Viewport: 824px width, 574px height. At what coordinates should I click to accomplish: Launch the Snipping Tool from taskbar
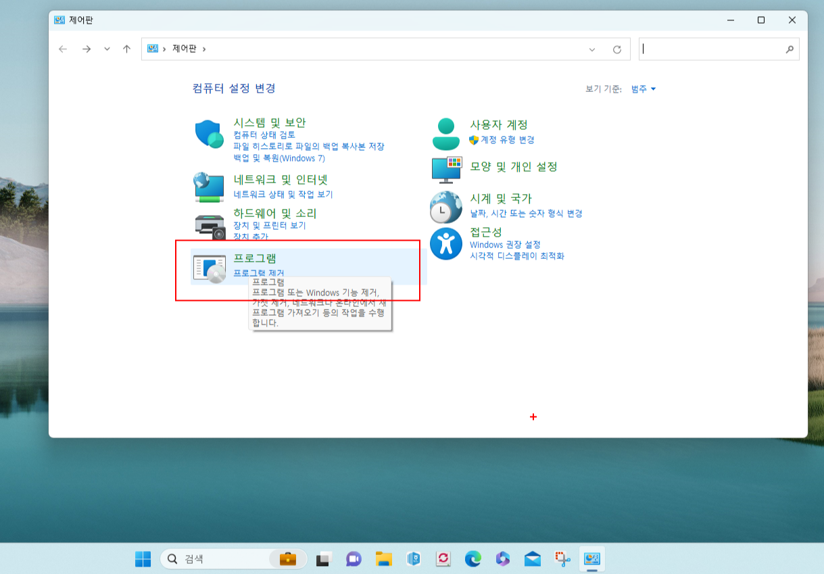click(x=562, y=559)
